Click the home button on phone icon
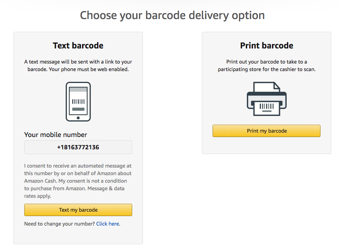Viewport: 340px width, 249px height. [x=78, y=118]
